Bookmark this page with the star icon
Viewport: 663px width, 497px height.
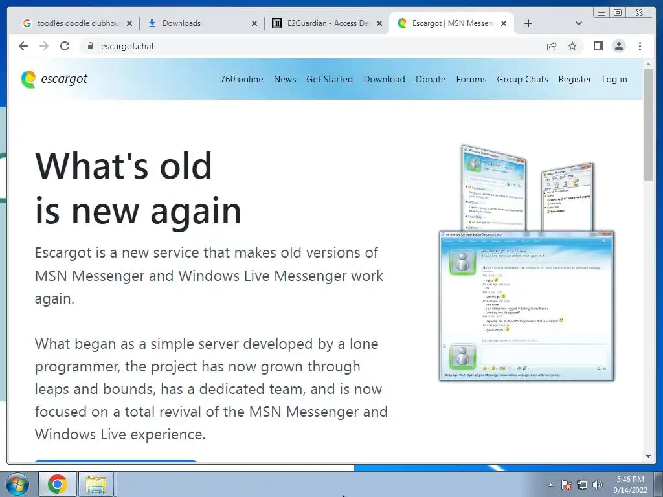pos(572,46)
